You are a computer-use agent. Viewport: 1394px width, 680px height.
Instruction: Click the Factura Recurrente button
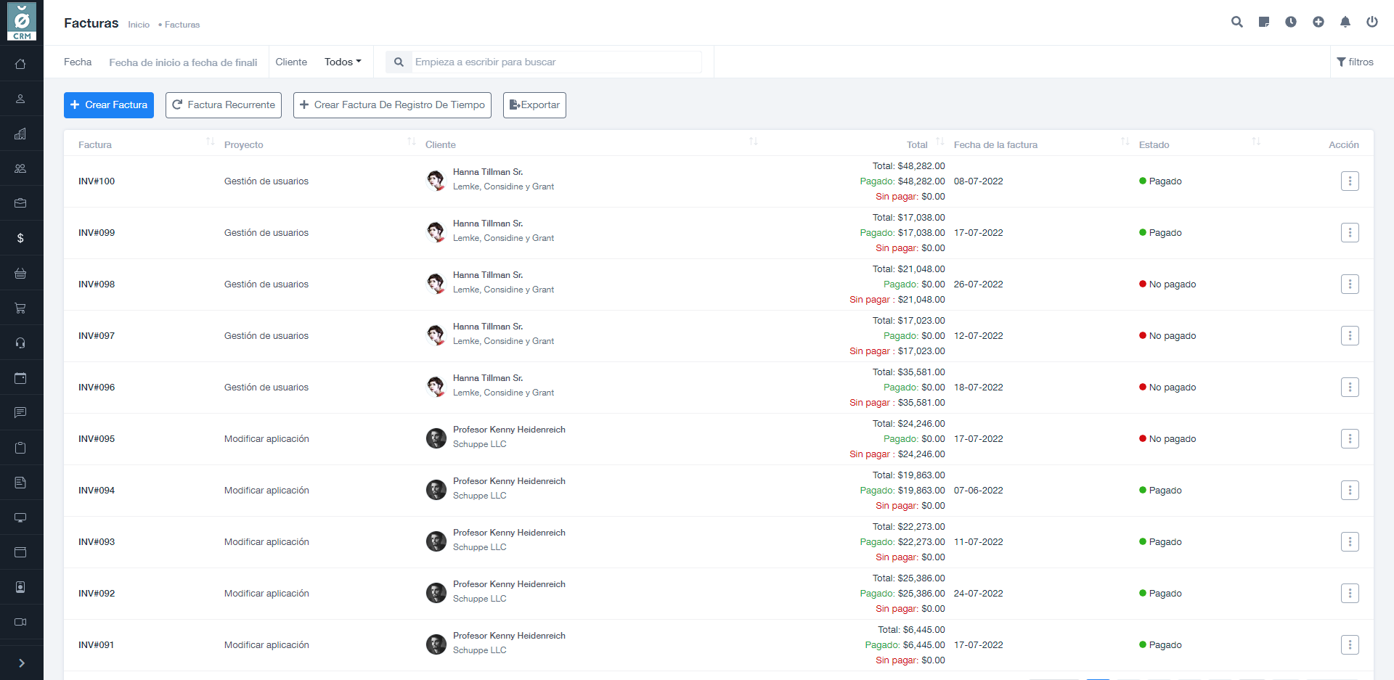click(x=224, y=105)
